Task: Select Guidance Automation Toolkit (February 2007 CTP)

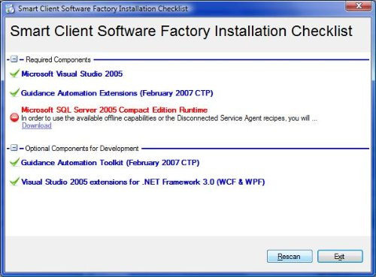Action: click(x=110, y=163)
